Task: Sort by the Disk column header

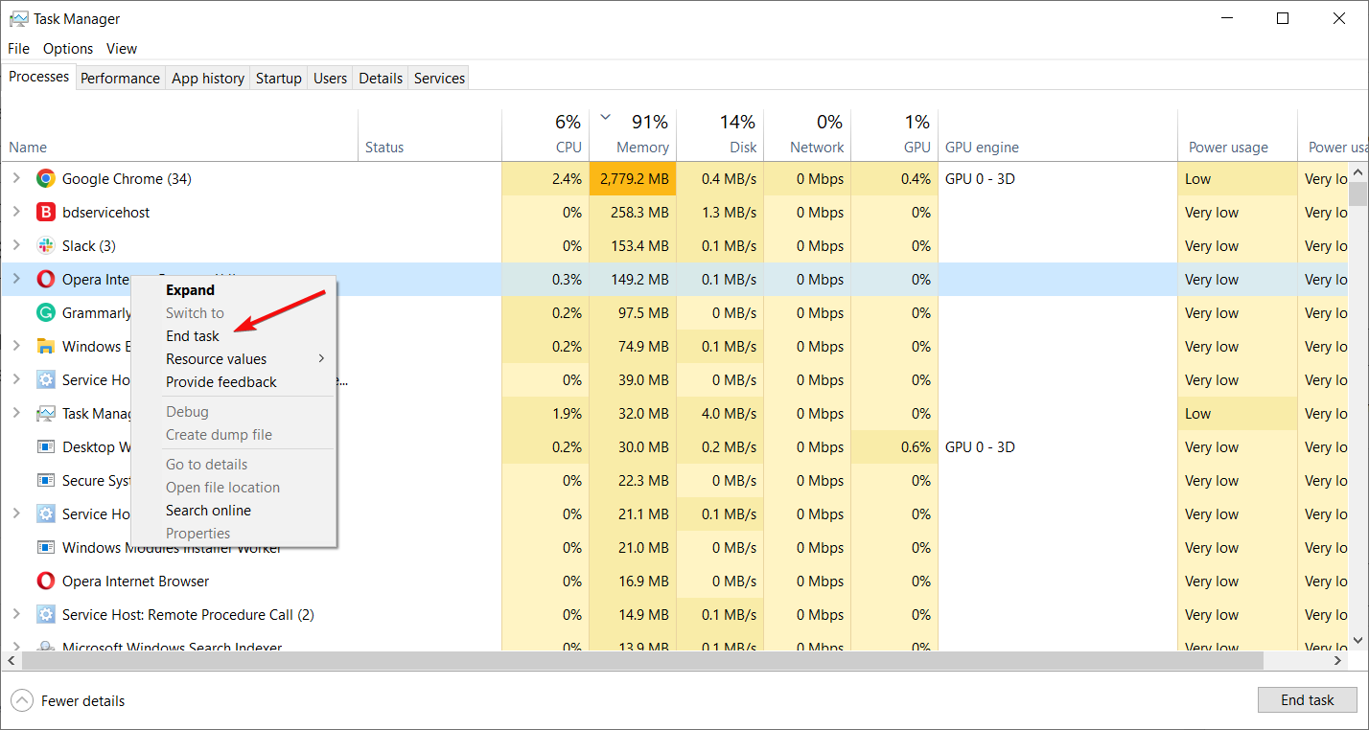Action: coord(720,135)
